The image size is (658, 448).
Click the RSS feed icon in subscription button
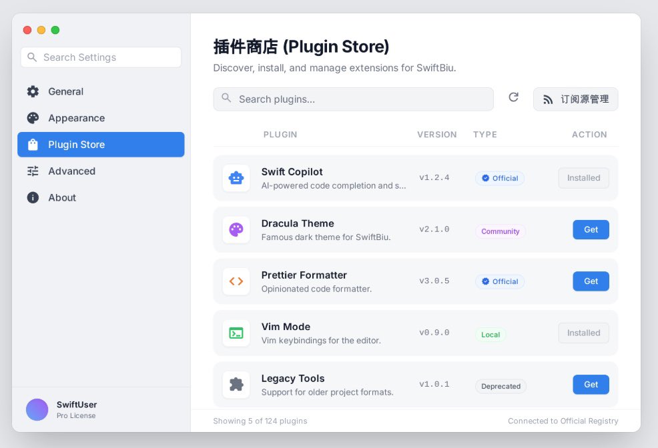coord(548,99)
